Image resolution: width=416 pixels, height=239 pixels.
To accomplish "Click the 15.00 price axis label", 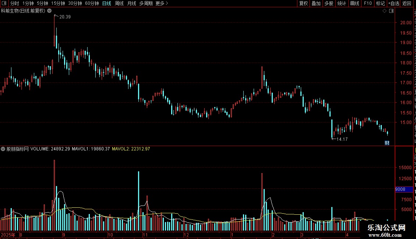I will 406,122.
